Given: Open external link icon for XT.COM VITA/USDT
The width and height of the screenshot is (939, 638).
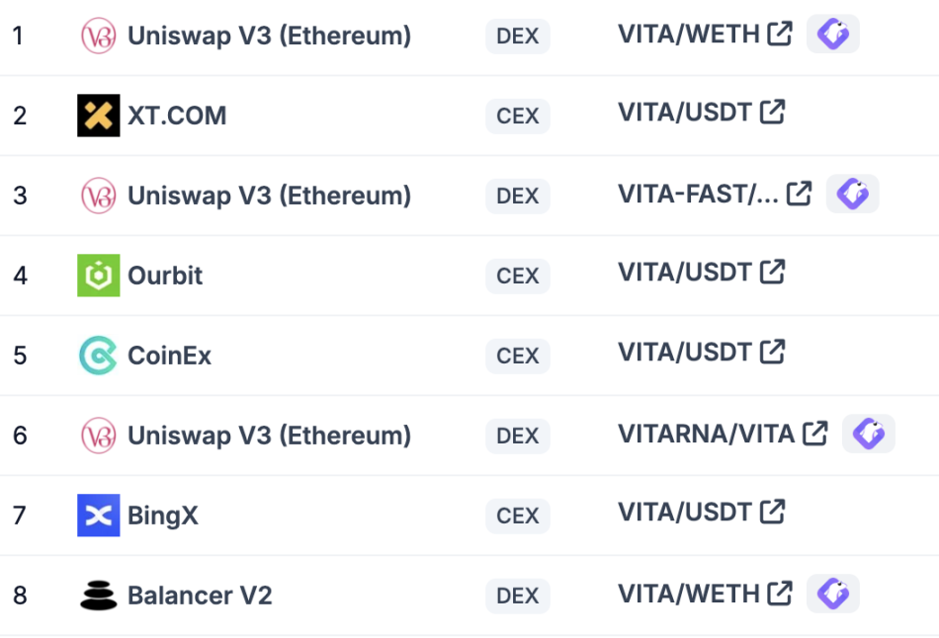Looking at the screenshot, I should tap(772, 112).
